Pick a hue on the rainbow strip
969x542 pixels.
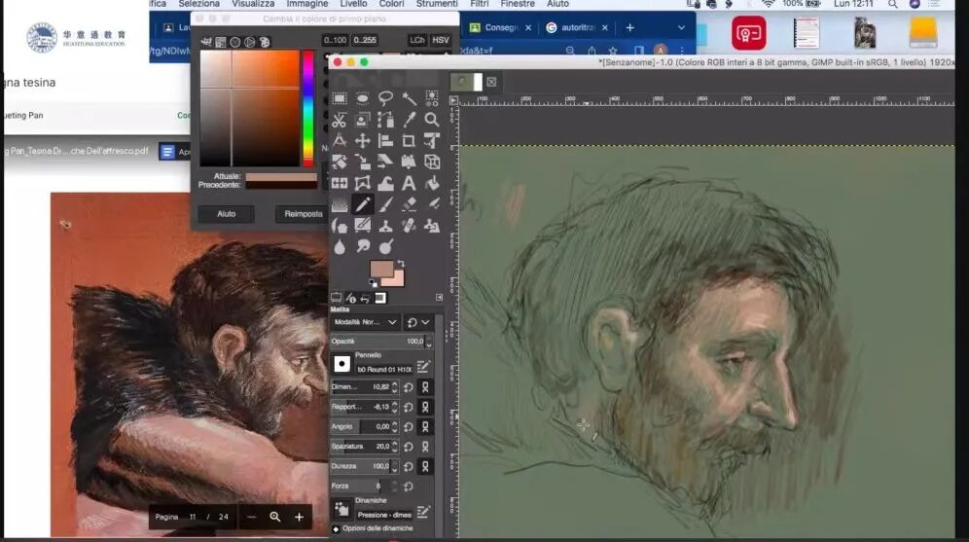click(x=307, y=109)
